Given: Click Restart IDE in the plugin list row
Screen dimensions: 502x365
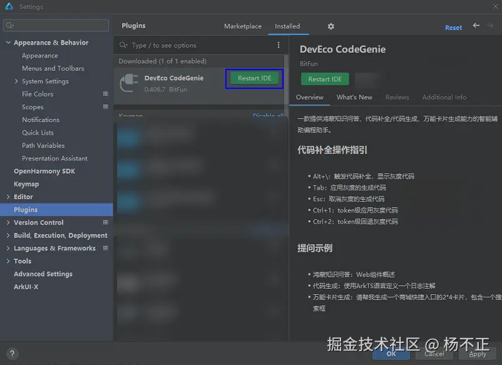Looking at the screenshot, I should [255, 78].
